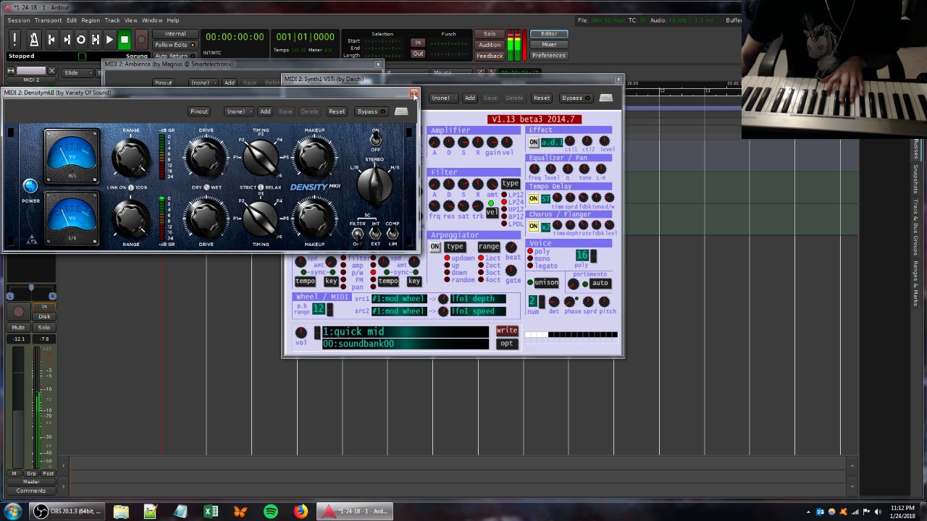Viewport: 927px width, 521px height.
Task: Click the green stop transport button
Action: [124, 40]
